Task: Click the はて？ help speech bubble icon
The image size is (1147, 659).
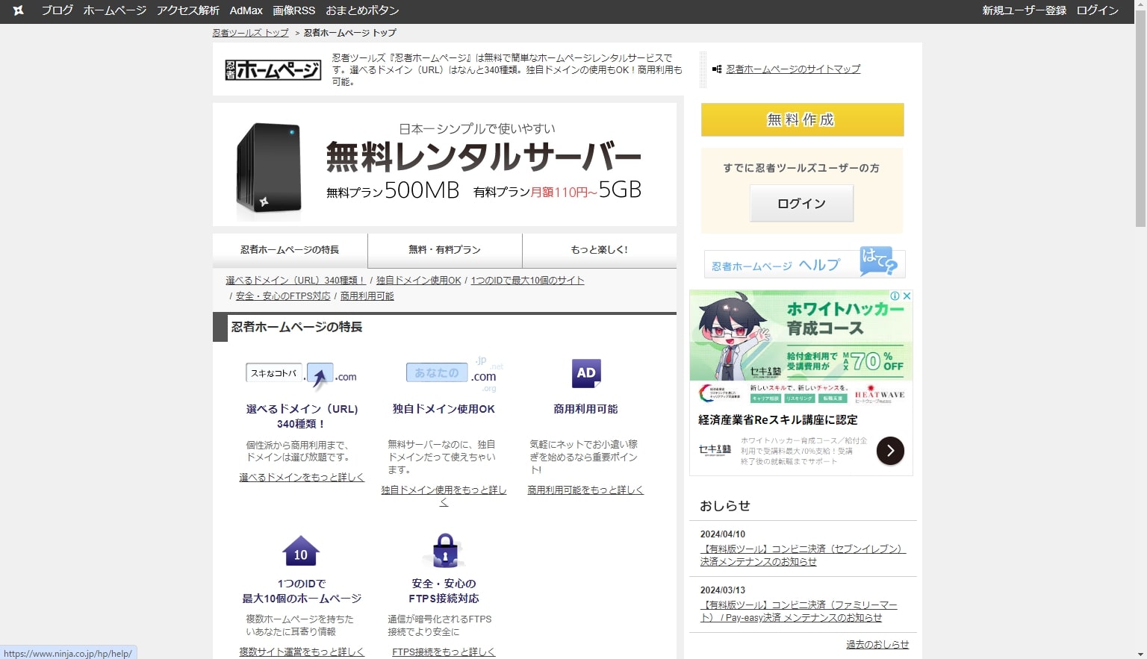Action: [x=878, y=260]
